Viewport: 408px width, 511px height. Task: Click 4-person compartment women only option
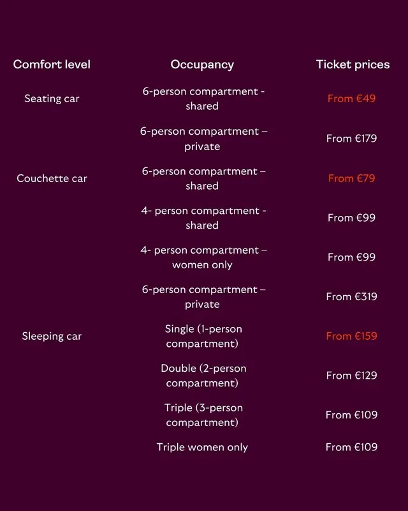pos(203,257)
